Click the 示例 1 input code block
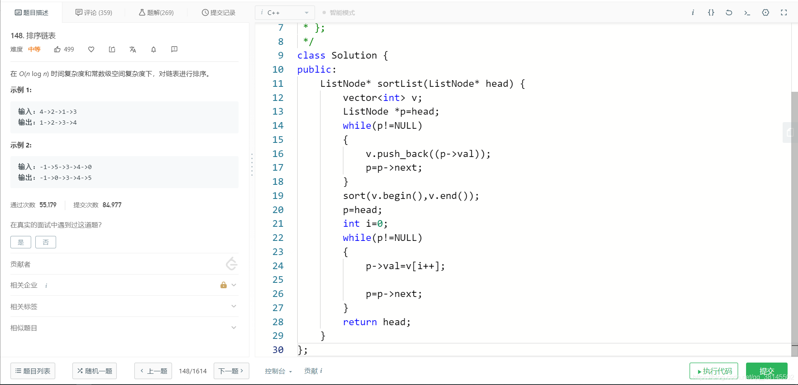The image size is (798, 385). [x=124, y=117]
